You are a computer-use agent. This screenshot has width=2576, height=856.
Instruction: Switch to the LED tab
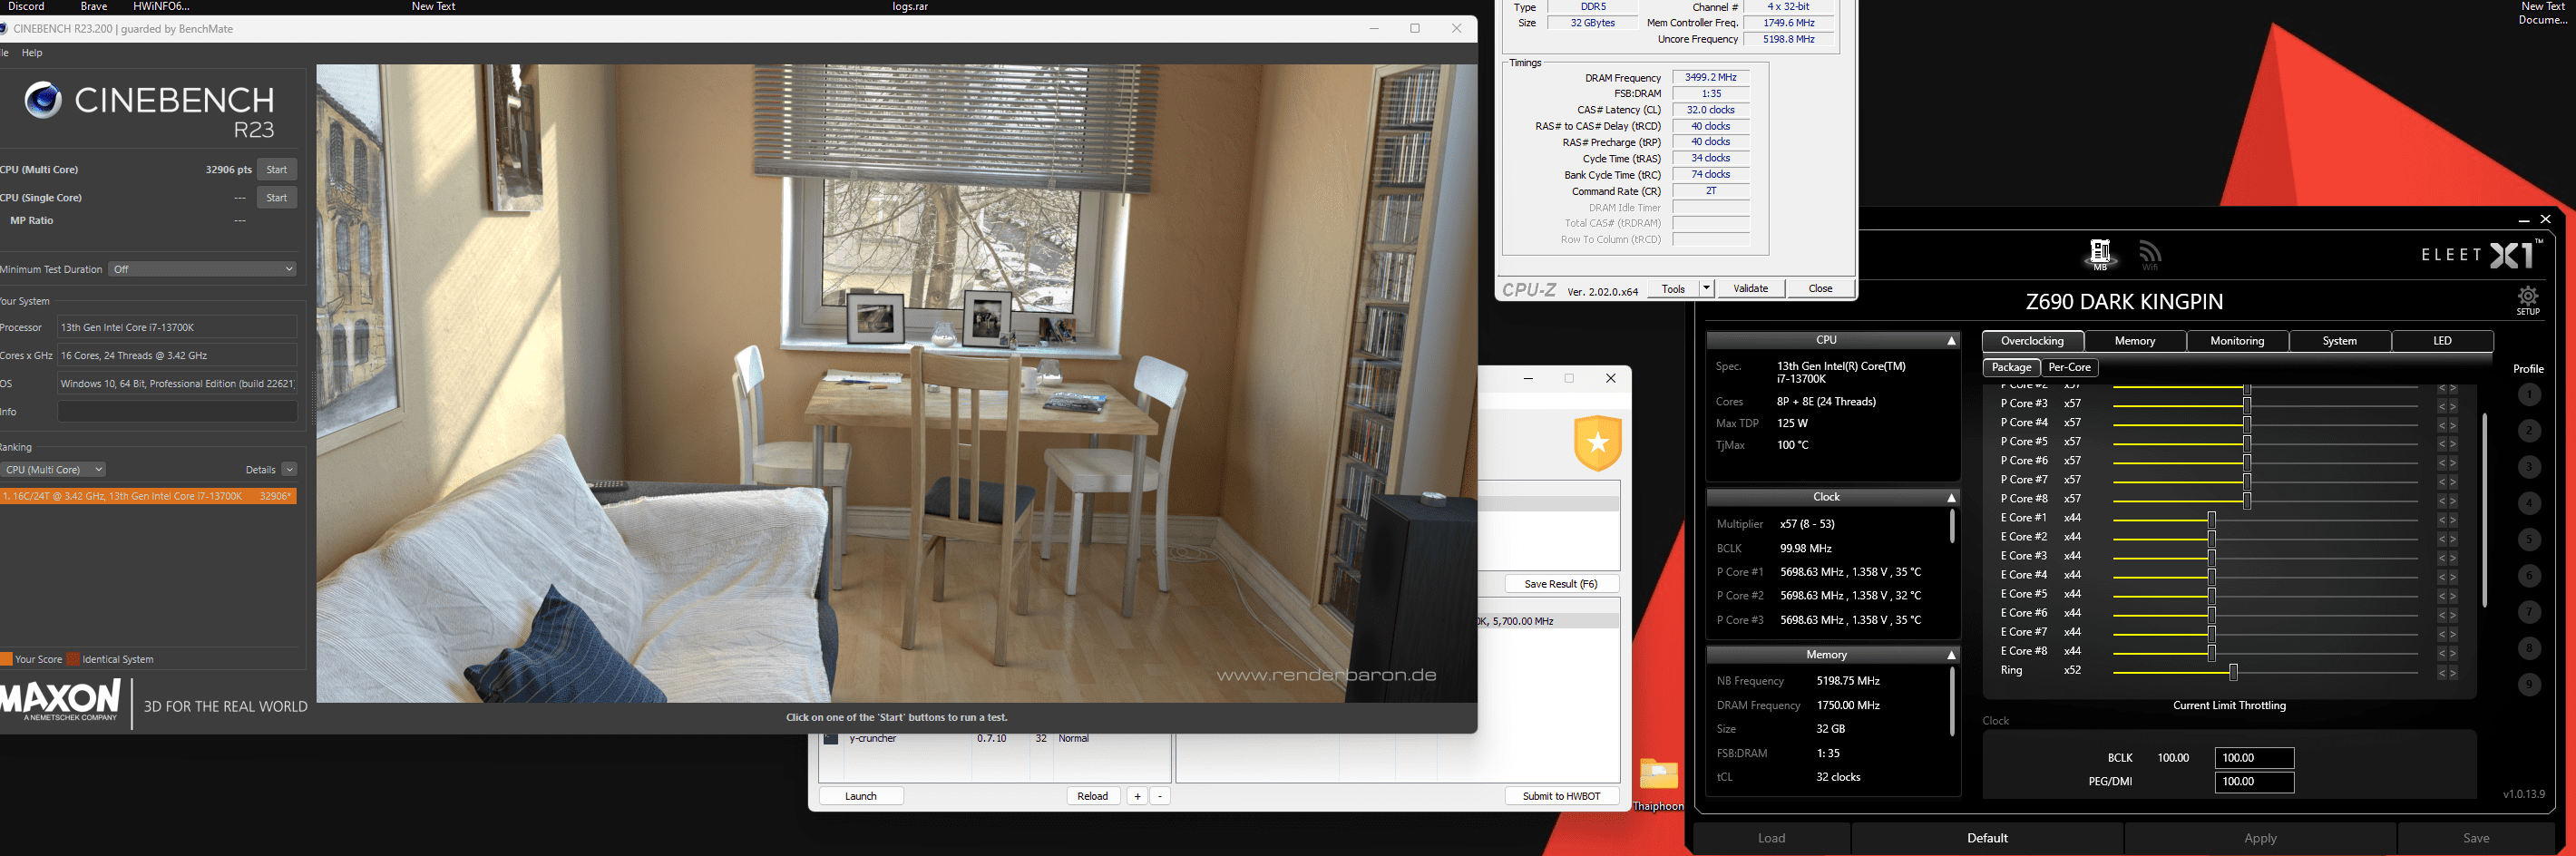pos(2442,341)
